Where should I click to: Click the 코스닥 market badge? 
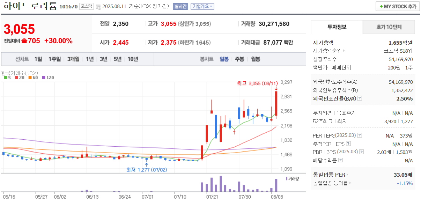click(x=86, y=6)
